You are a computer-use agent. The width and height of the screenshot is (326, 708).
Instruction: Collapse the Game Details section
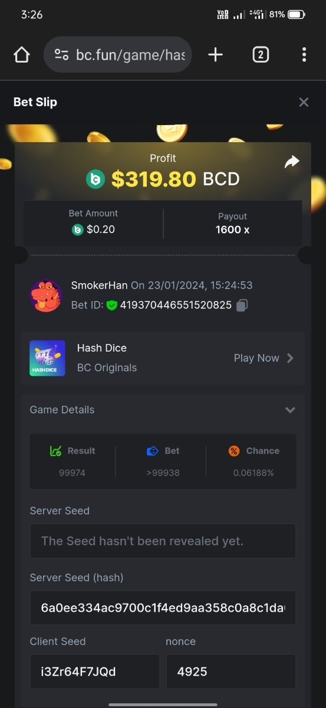[290, 410]
